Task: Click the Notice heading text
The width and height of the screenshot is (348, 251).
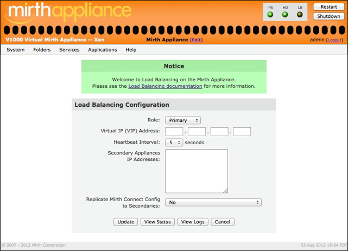Action: click(x=174, y=66)
